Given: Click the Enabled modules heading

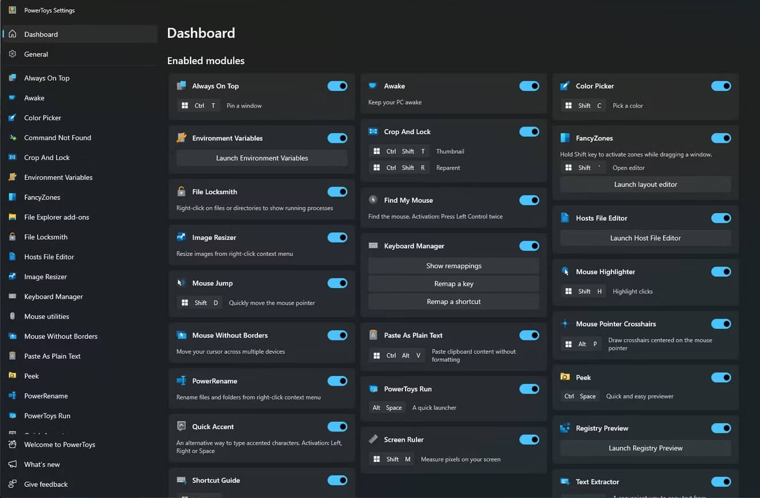Looking at the screenshot, I should pyautogui.click(x=206, y=61).
